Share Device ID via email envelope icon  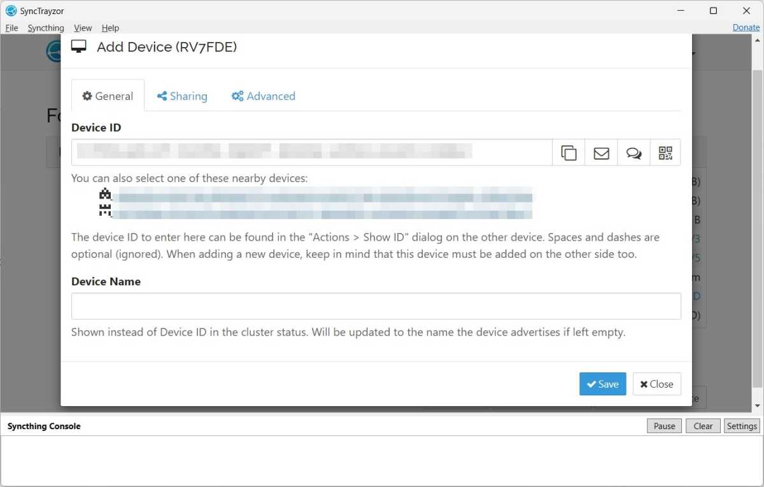pyautogui.click(x=601, y=153)
